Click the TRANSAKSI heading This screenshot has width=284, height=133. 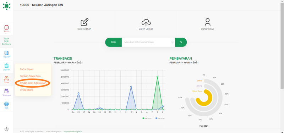[x=63, y=59]
